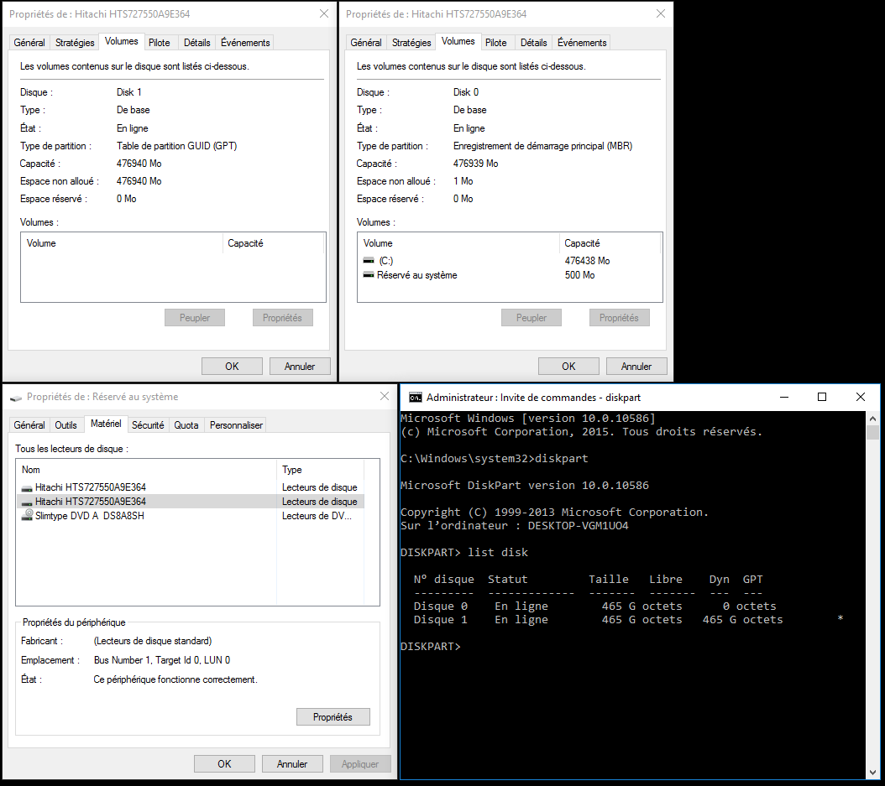The width and height of the screenshot is (885, 786).
Task: Click Type column header in drives list
Action: (320, 470)
